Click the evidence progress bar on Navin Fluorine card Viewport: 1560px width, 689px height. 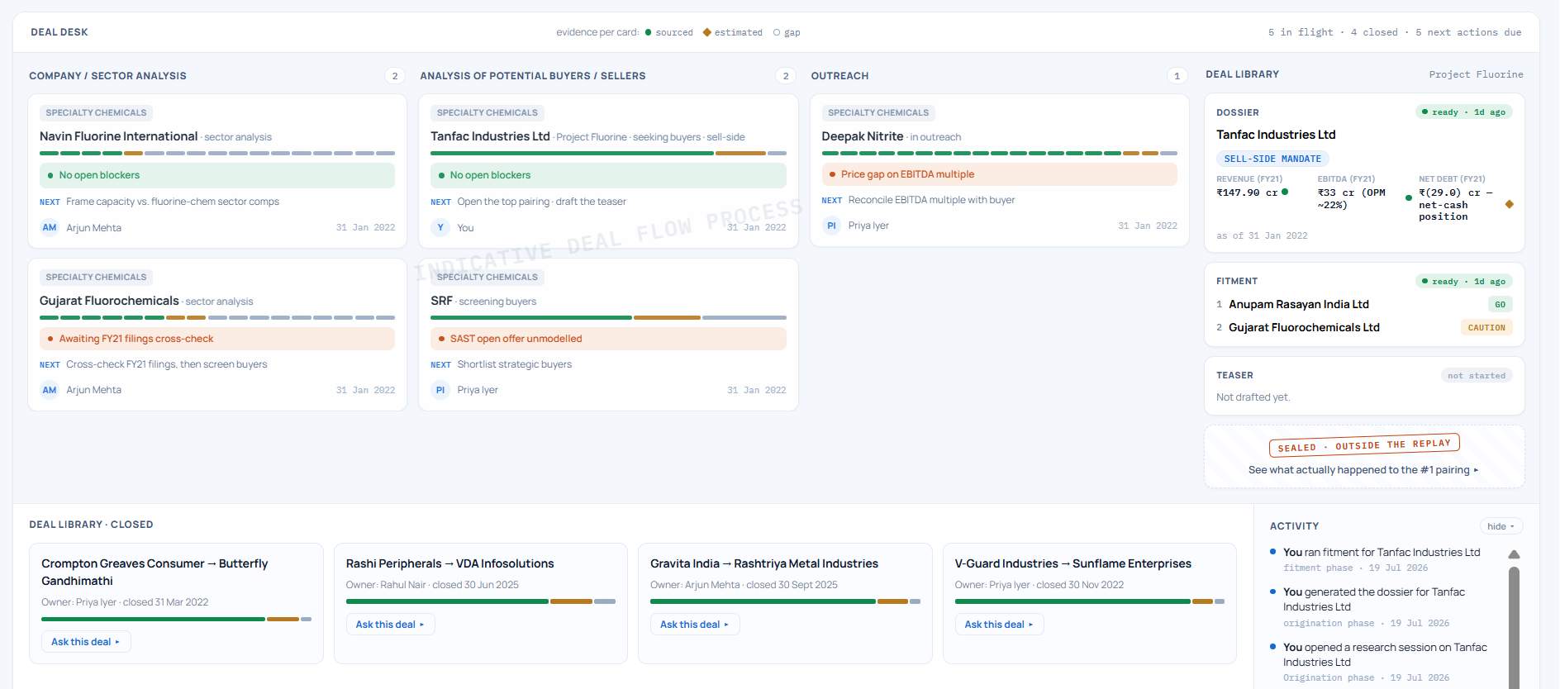point(217,153)
